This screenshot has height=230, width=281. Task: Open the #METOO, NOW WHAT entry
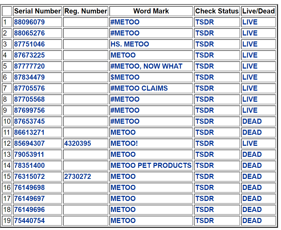coord(146,66)
